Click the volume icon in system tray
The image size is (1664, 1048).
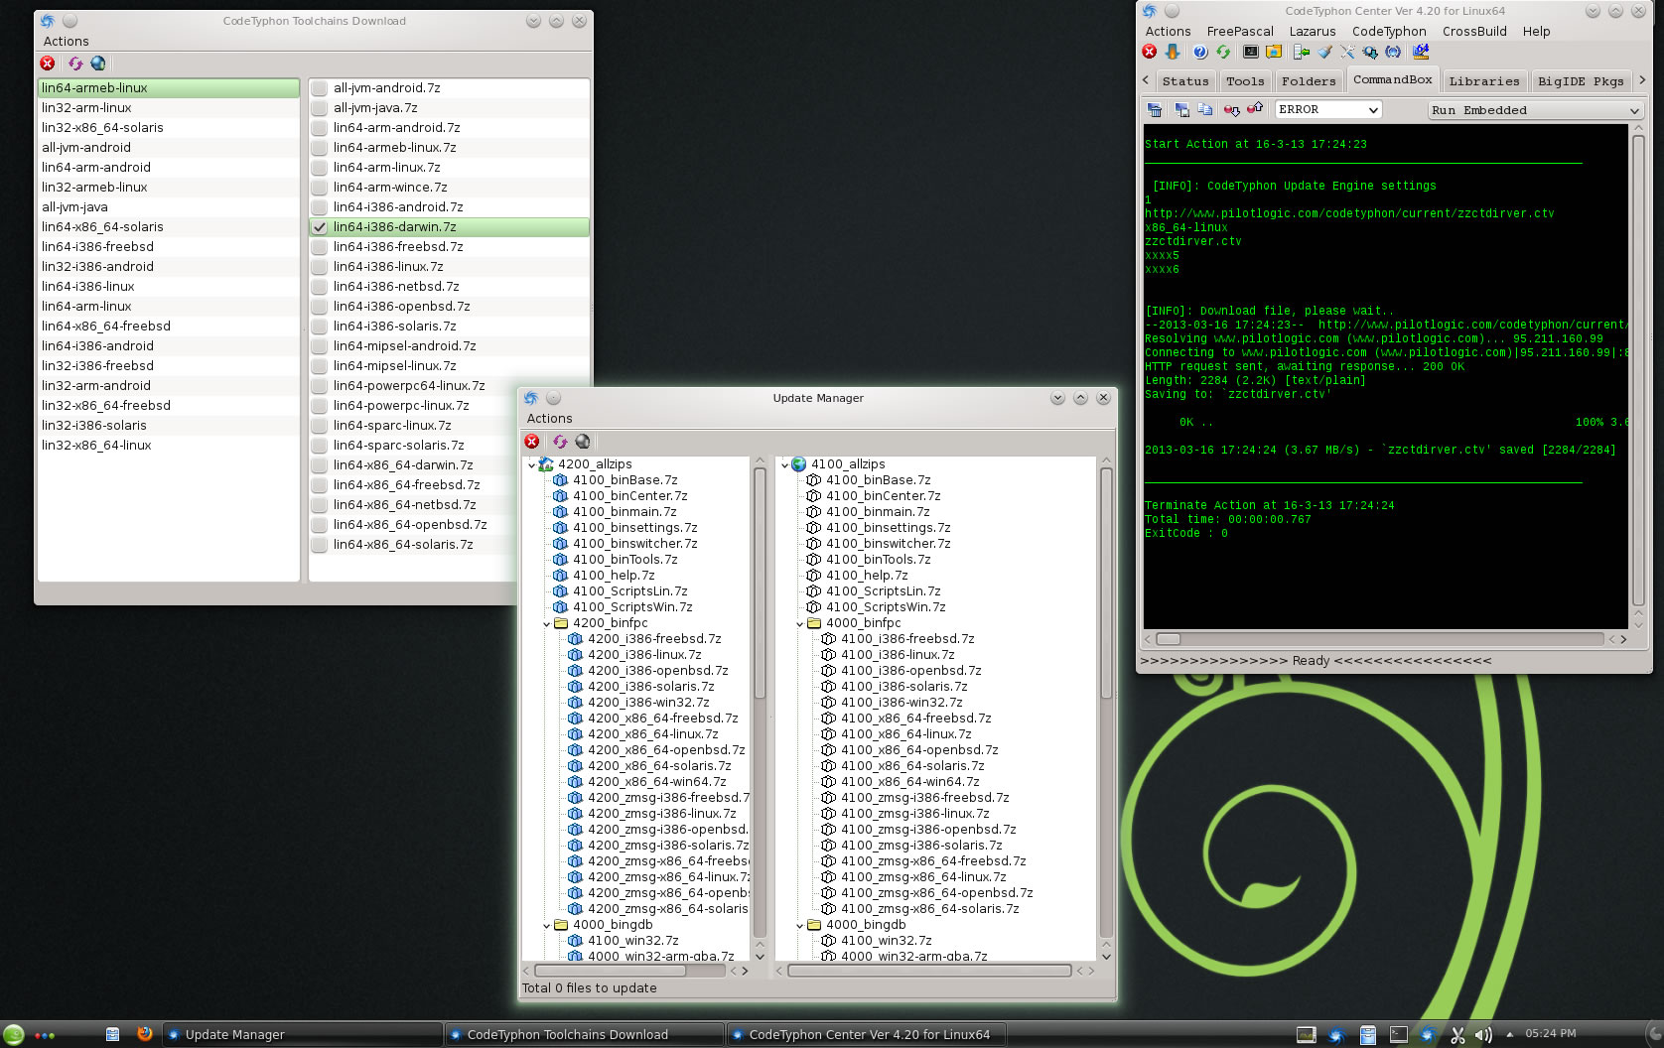(x=1483, y=1034)
